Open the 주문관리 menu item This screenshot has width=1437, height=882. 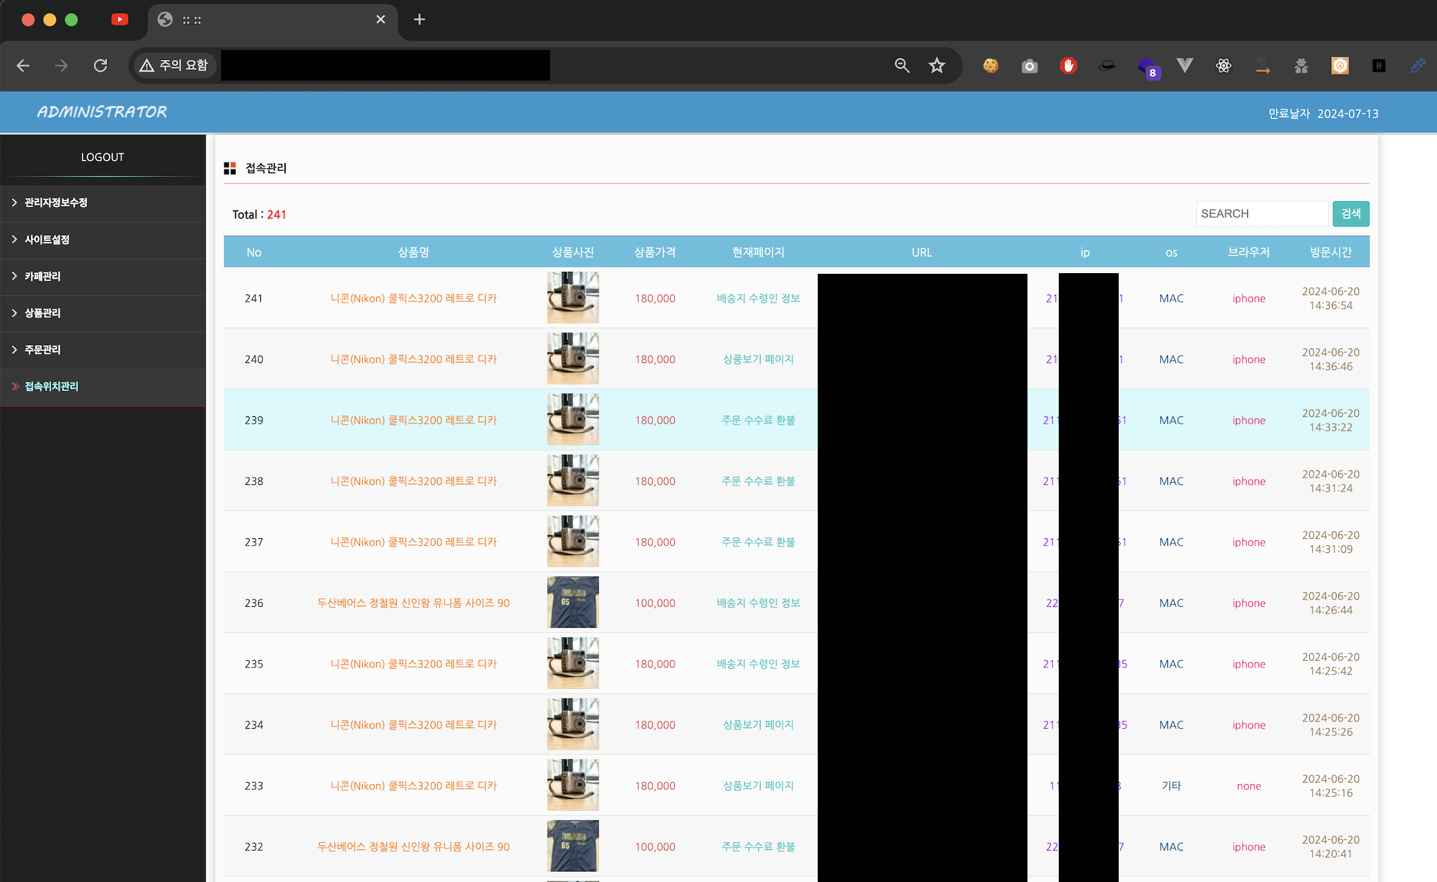click(x=42, y=349)
